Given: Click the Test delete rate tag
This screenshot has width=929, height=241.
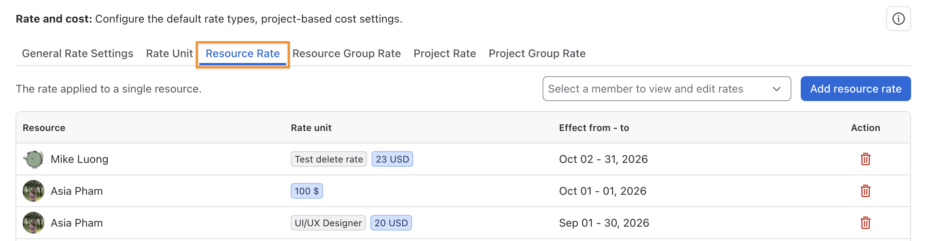Looking at the screenshot, I should [x=329, y=159].
